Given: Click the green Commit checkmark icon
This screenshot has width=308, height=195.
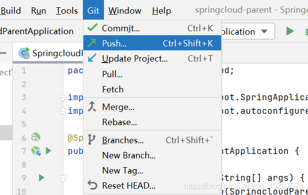Looking at the screenshot, I should coord(92,27).
